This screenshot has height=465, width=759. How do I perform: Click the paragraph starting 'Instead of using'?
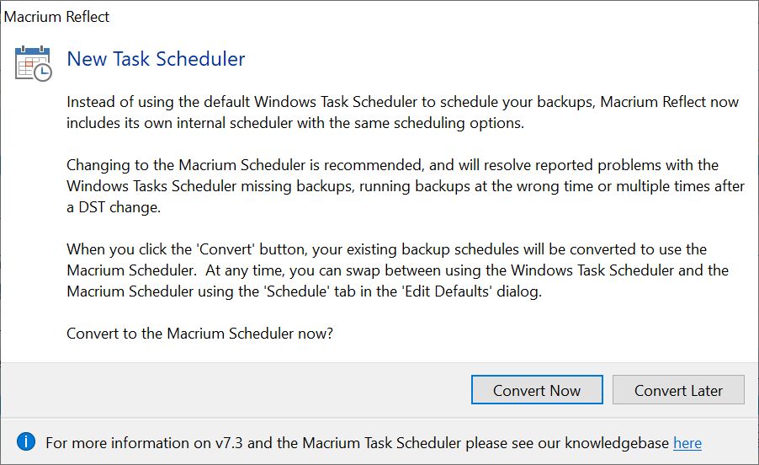coord(403,112)
